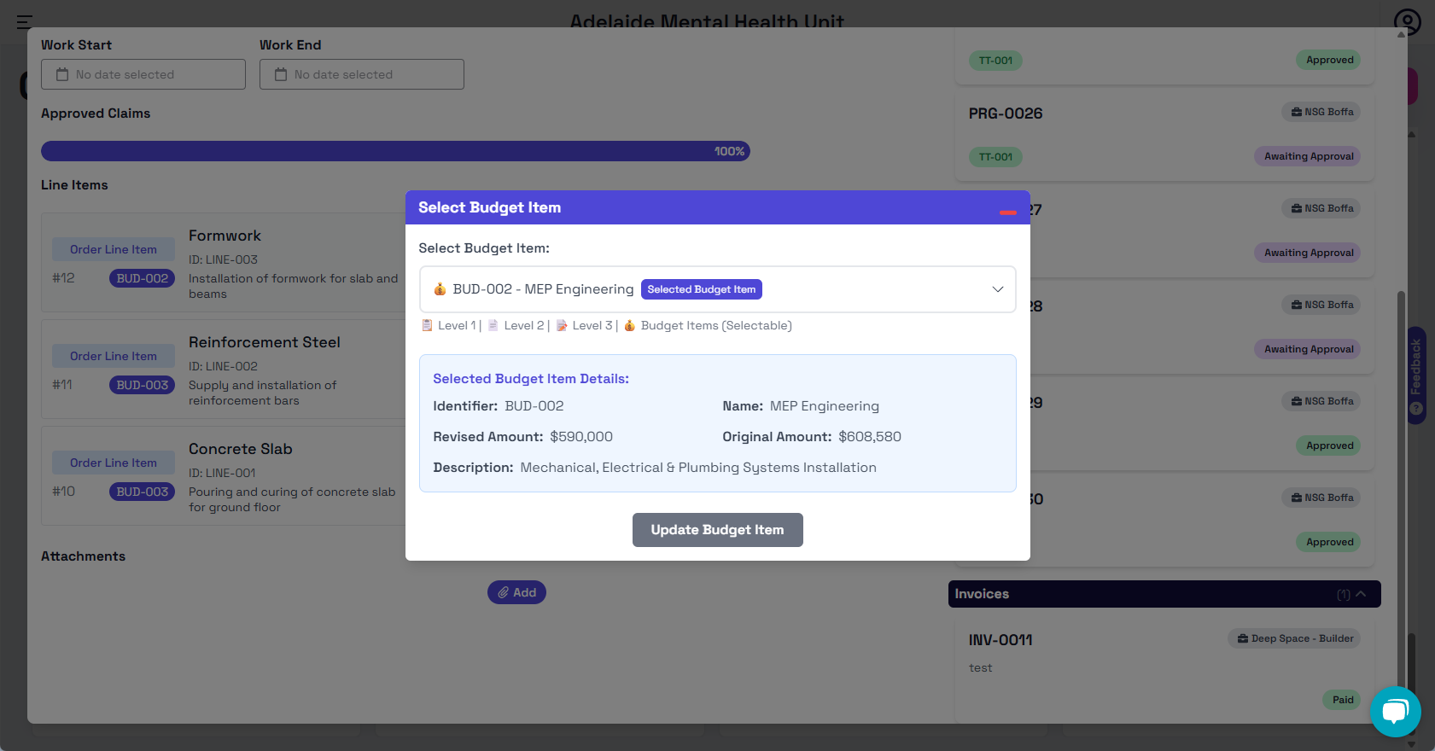1435x751 pixels.
Task: Click BUD-003 badge on Concrete Slab
Action: [143, 492]
